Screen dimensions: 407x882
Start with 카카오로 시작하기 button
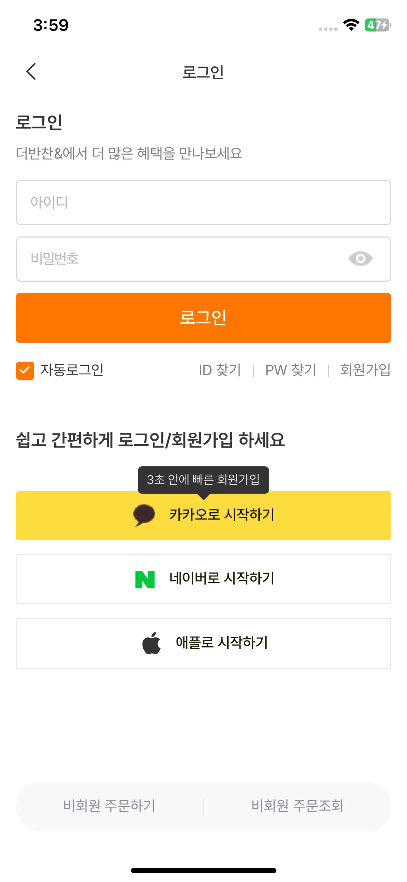tap(203, 516)
